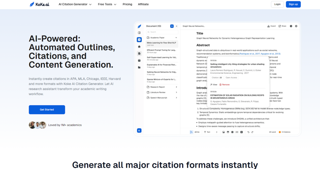Open Meta-Learning for Few-Shot NLP document
This screenshot has height=169, width=320.
pos(162,44)
